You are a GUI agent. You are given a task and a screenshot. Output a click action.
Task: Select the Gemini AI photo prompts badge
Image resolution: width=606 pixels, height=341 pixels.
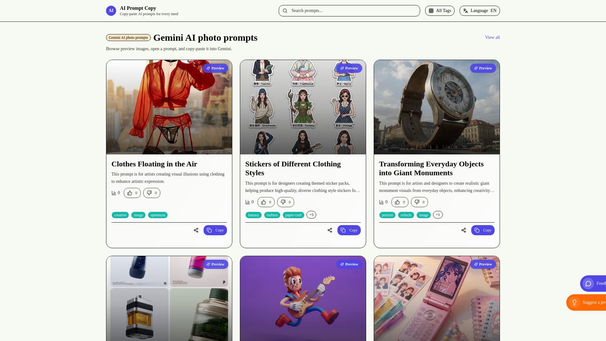click(x=128, y=38)
